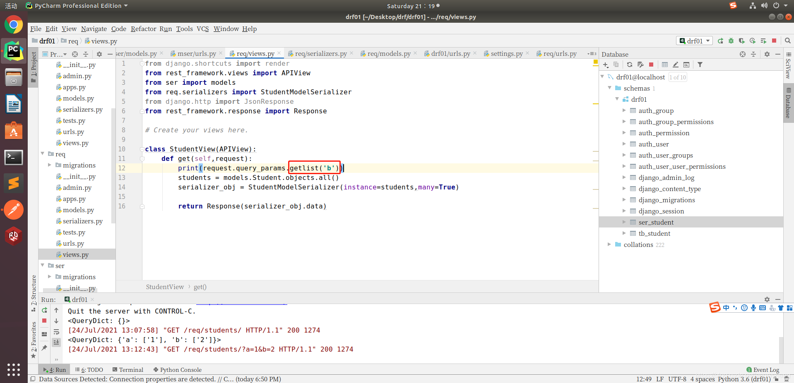Toggle scroll to end in the Run console

[x=56, y=342]
